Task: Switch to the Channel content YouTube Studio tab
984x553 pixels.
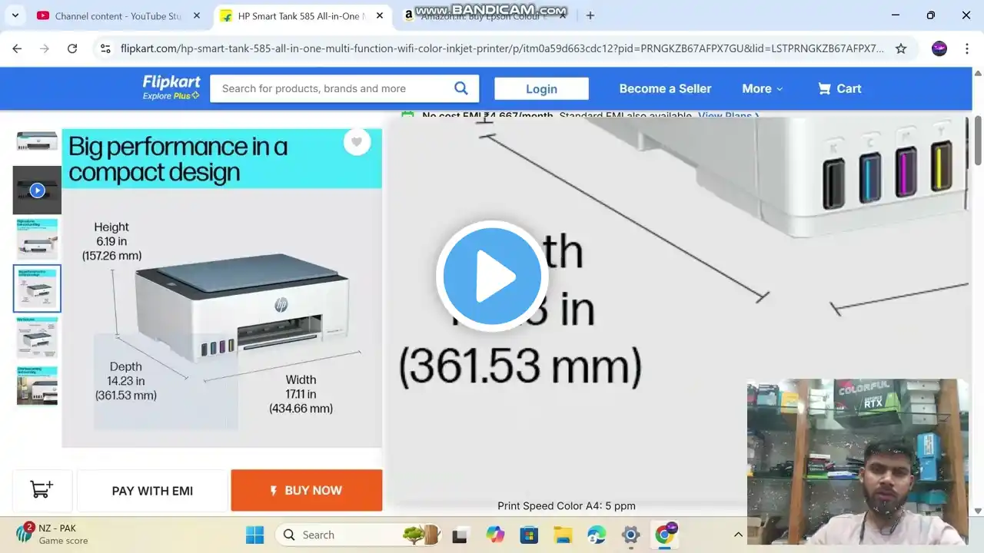Action: click(118, 15)
